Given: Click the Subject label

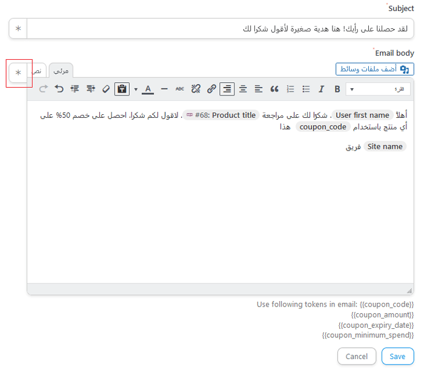Looking at the screenshot, I should [x=401, y=8].
